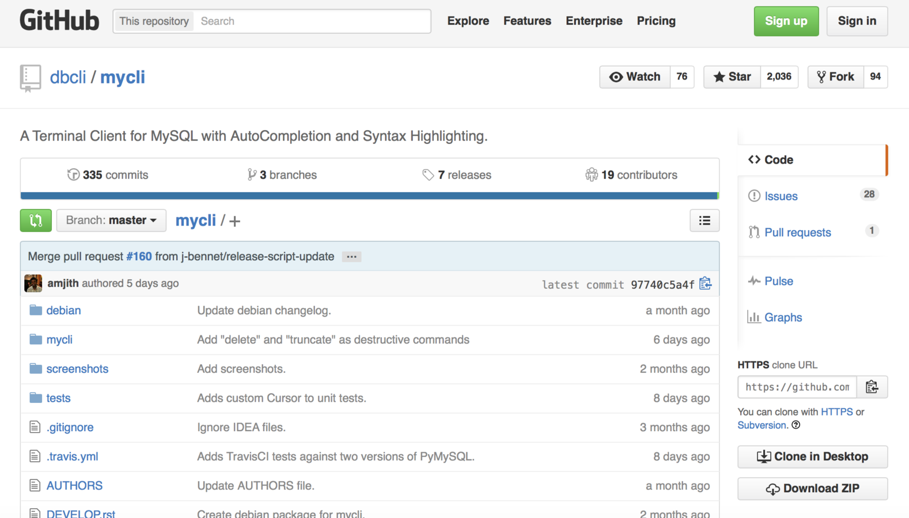Open the Branch: master dropdown
Screen dimensions: 909x518
tap(111, 220)
